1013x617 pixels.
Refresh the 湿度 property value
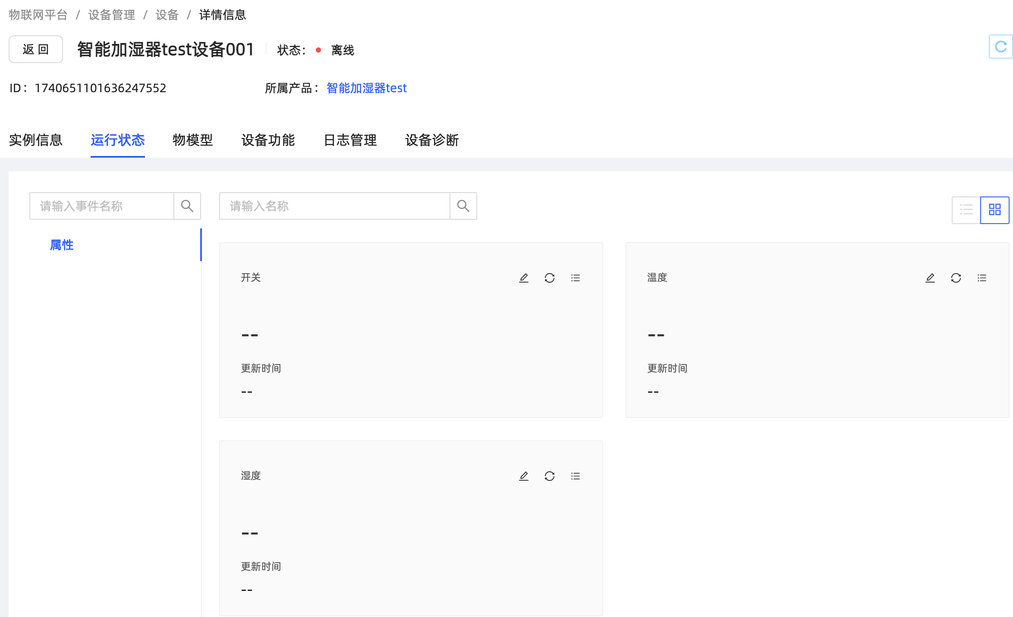tap(549, 476)
